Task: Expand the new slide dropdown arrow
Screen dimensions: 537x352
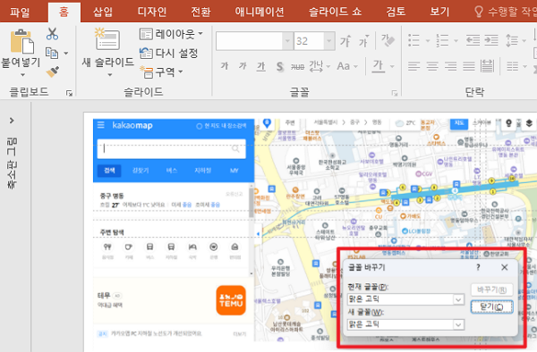Action: [x=109, y=74]
